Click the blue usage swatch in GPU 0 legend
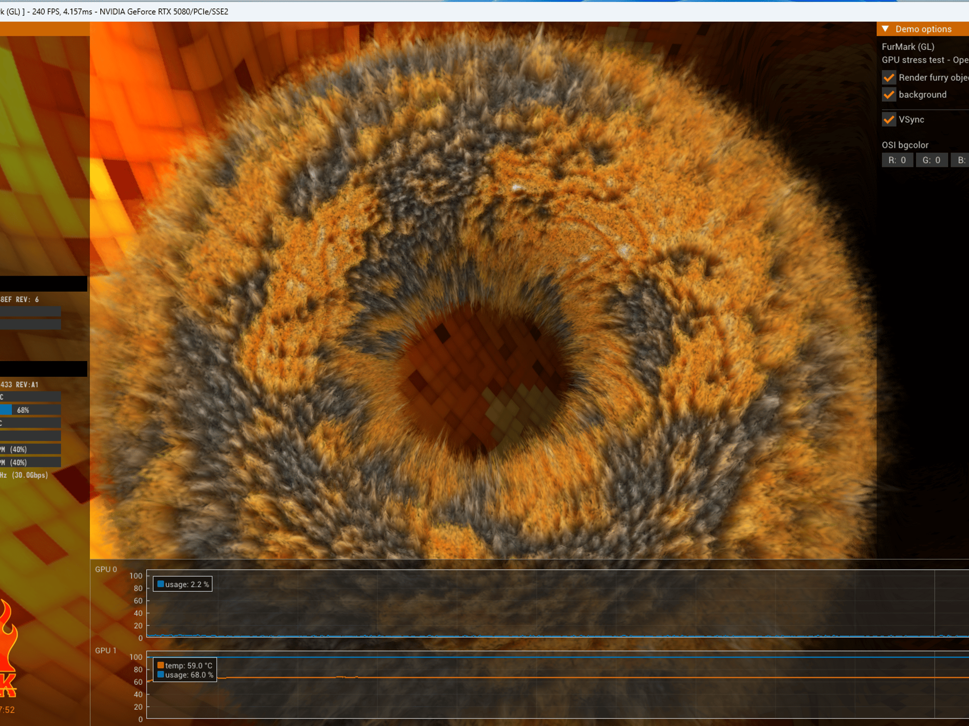The width and height of the screenshot is (969, 726). (160, 584)
